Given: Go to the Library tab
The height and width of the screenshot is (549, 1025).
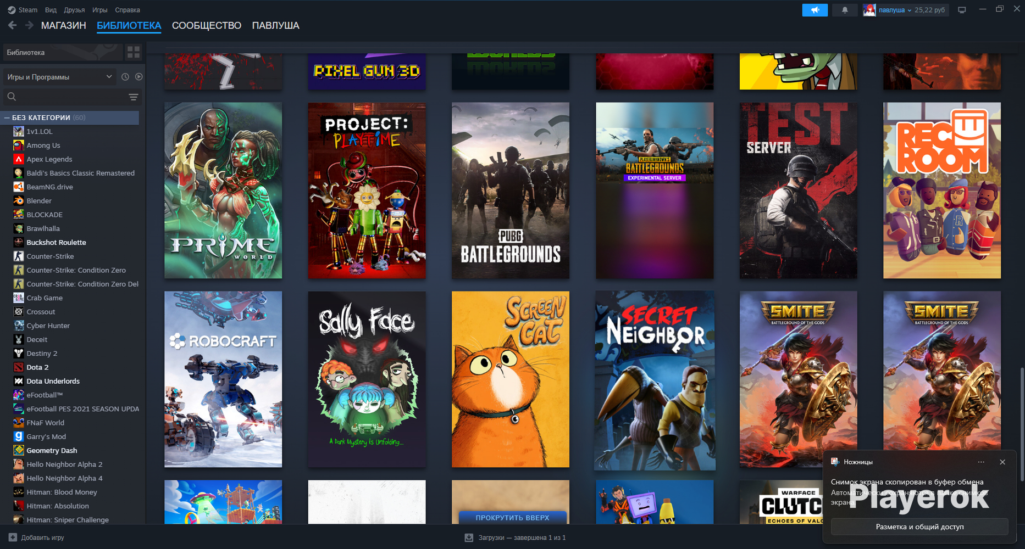Looking at the screenshot, I should (129, 26).
